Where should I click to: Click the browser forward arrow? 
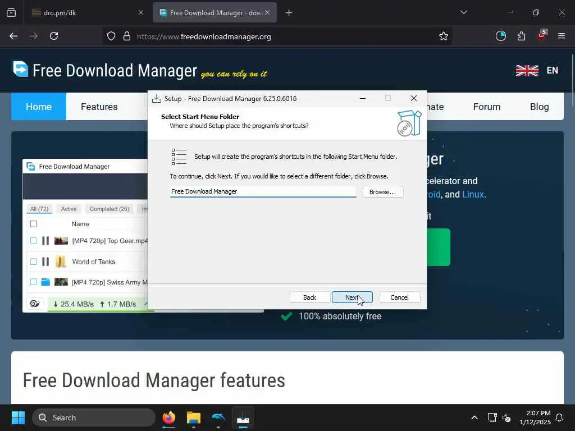(34, 36)
